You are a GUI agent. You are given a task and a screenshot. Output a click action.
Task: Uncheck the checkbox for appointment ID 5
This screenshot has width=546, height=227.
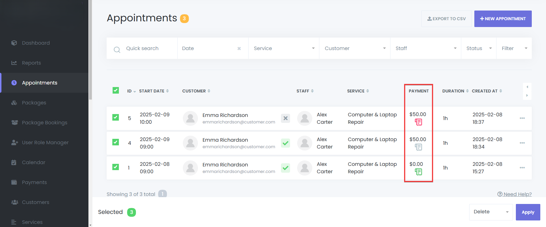tap(116, 117)
